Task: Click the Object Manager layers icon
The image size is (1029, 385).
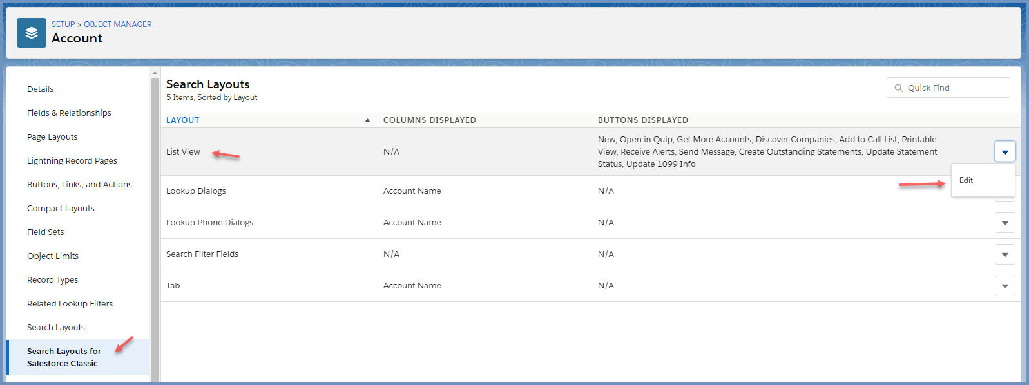Action: point(31,33)
